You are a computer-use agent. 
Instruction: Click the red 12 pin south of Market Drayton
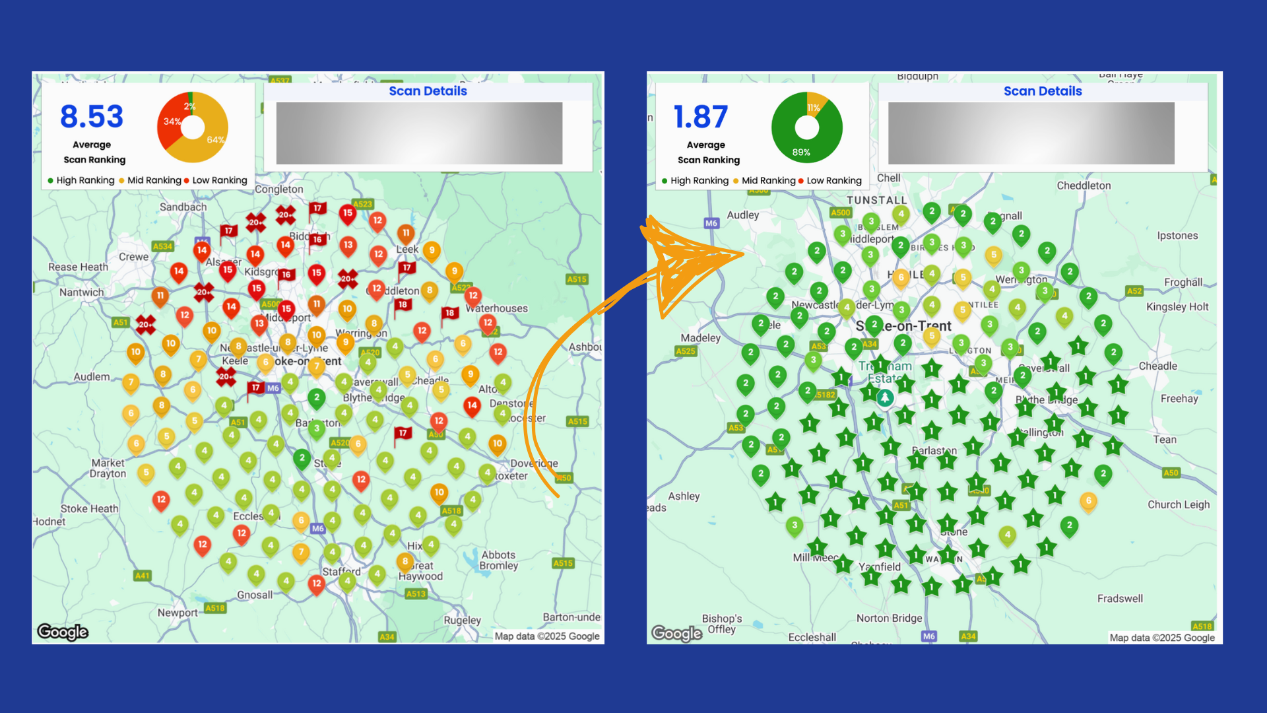tap(161, 500)
